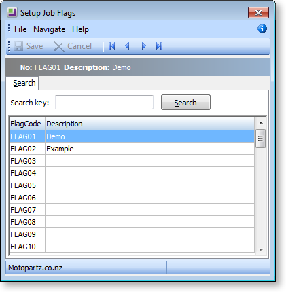
Task: Go to next record arrow
Action: coord(143,46)
